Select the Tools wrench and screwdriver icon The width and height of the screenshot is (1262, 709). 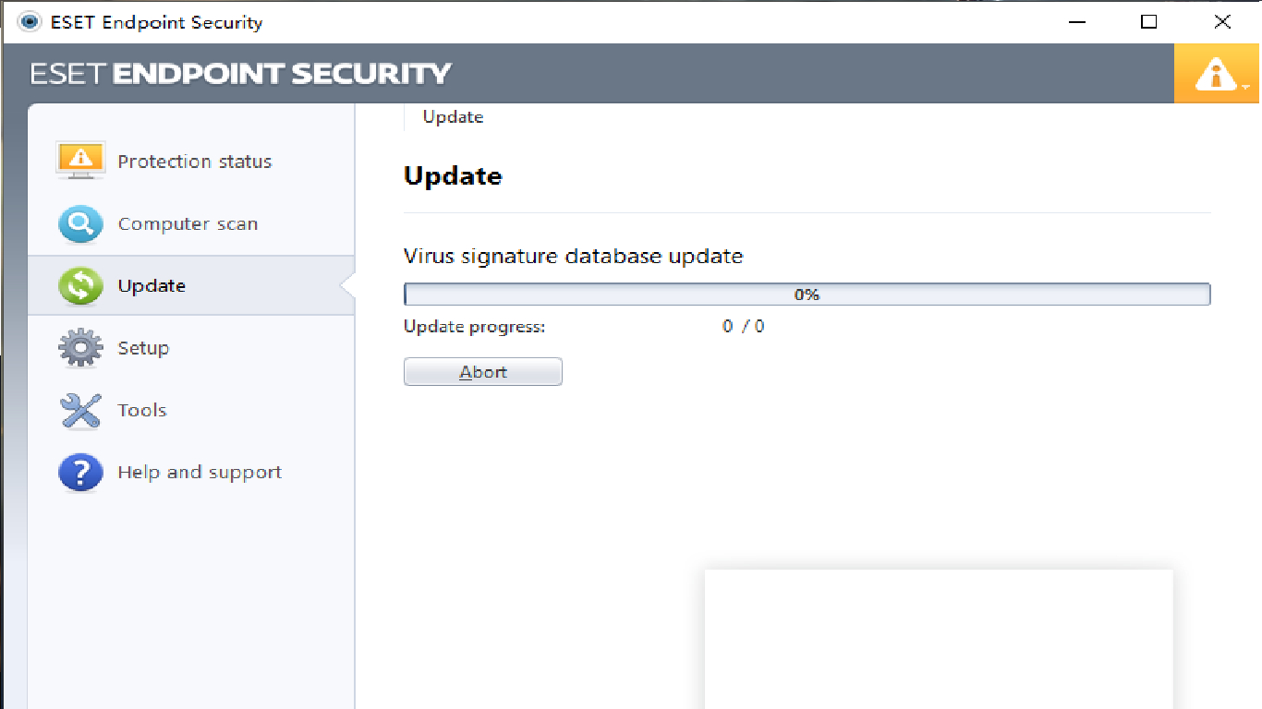point(80,410)
